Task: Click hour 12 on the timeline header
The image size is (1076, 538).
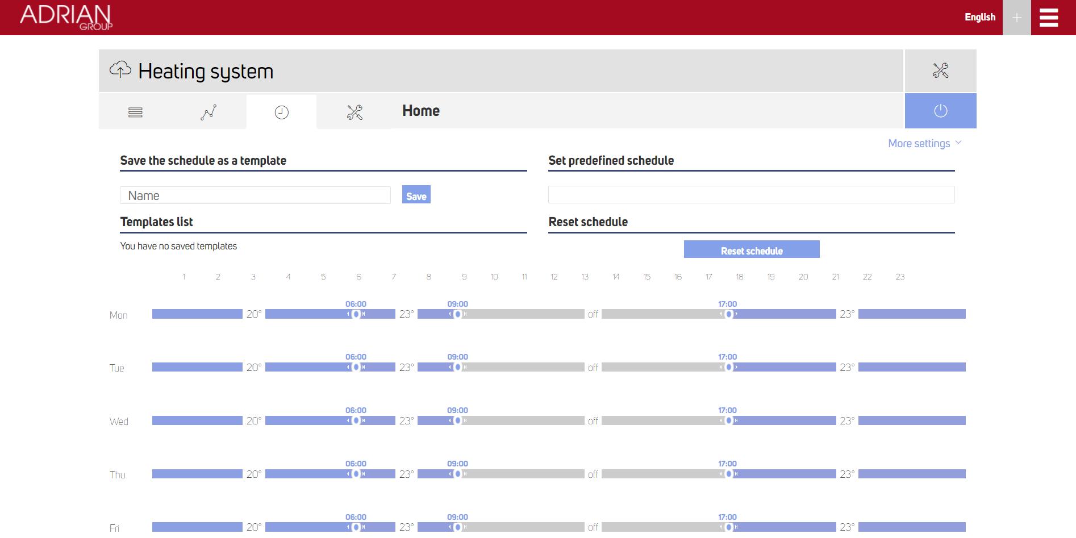Action: click(554, 277)
